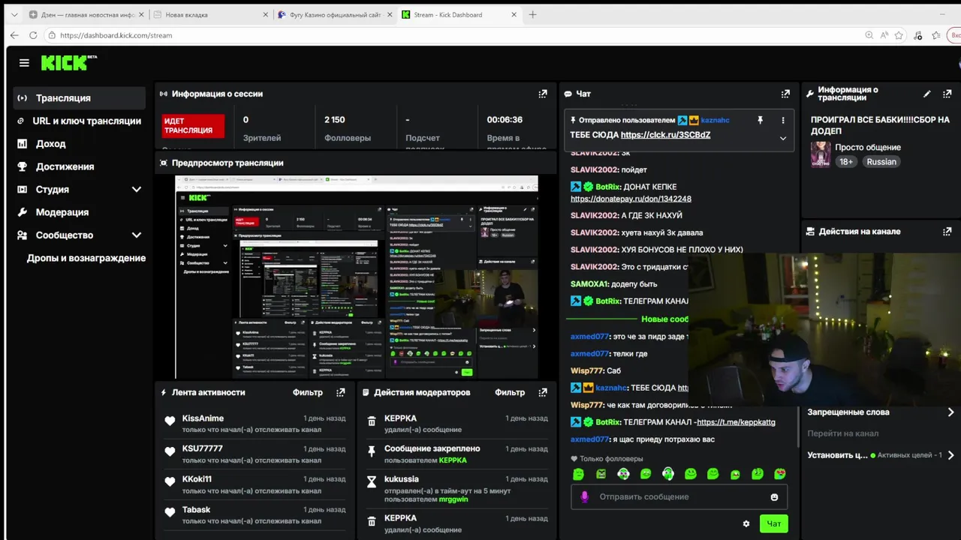Insert the last heart-eyes green emote
Image resolution: width=961 pixels, height=540 pixels.
pyautogui.click(x=780, y=474)
